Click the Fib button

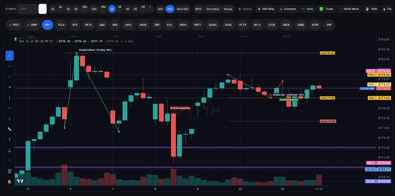(387, 9)
